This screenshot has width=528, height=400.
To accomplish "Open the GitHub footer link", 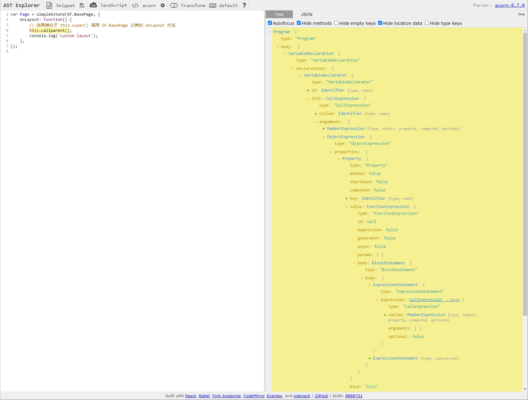I will (321, 396).
